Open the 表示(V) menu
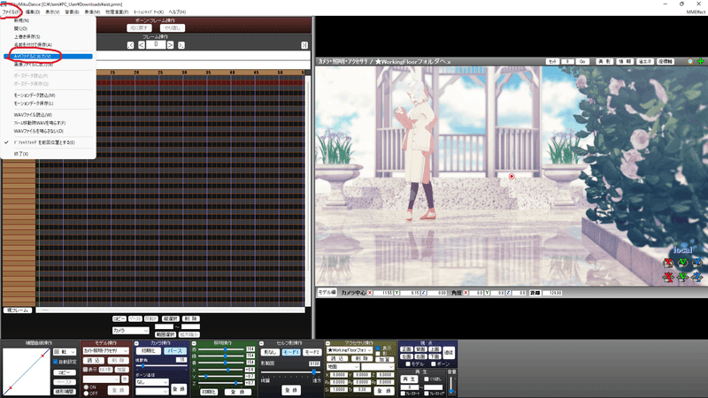The width and height of the screenshot is (708, 398). click(52, 11)
